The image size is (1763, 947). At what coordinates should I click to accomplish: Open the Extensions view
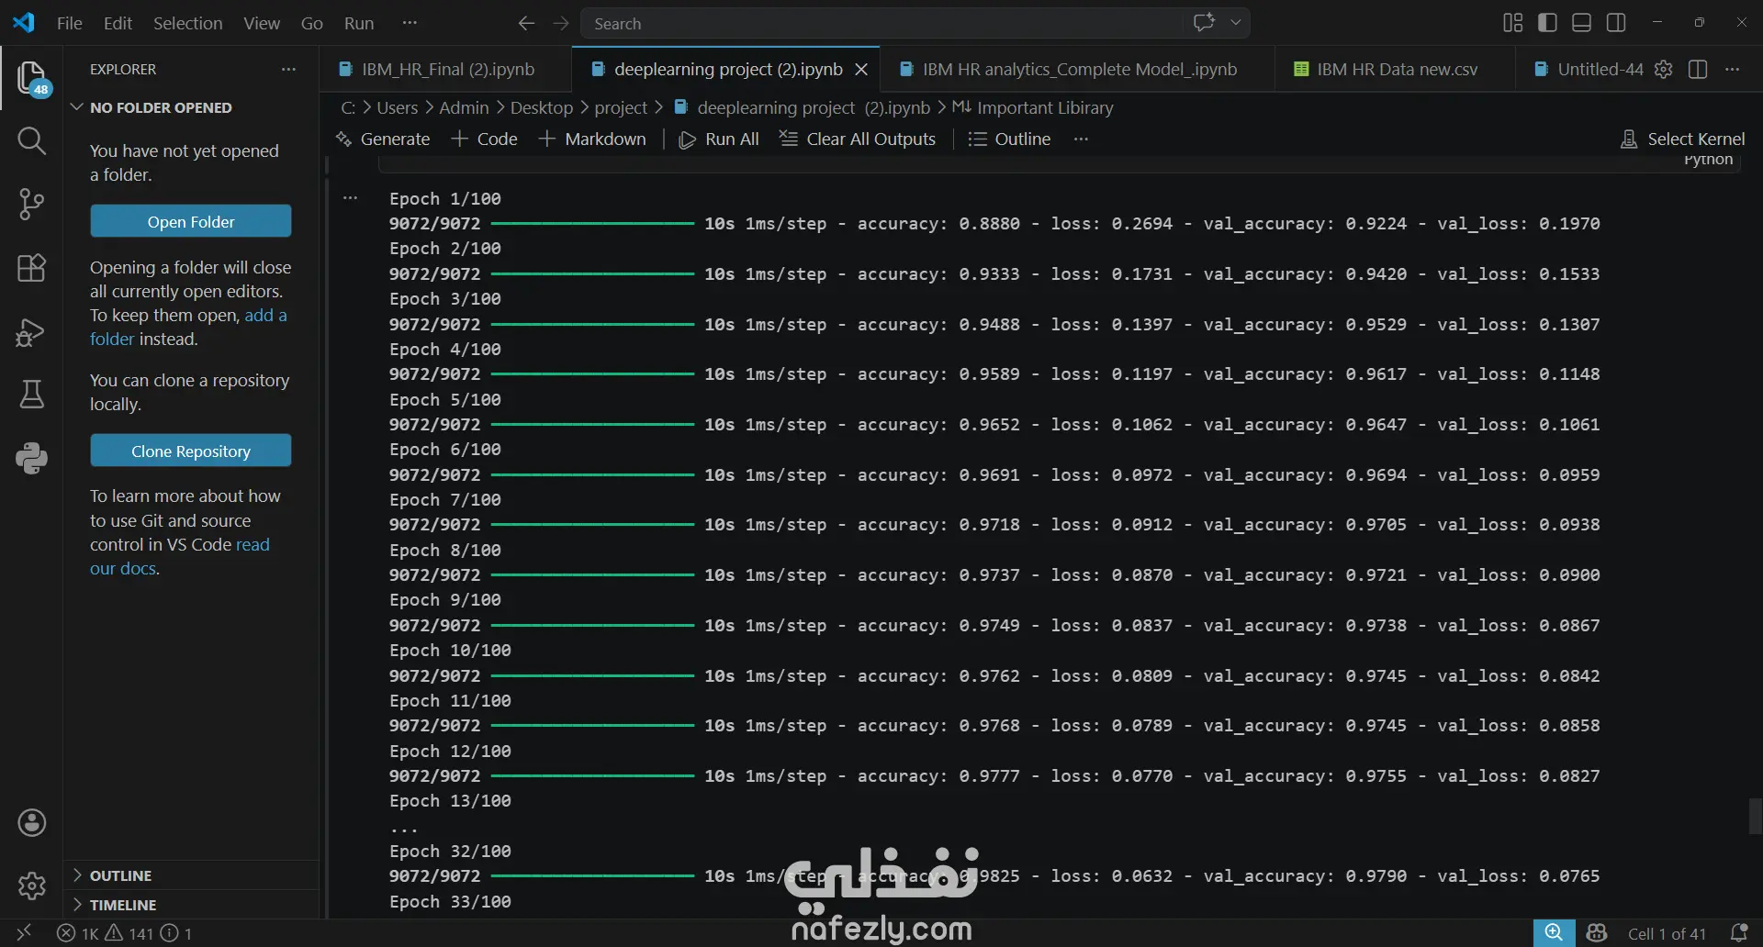pos(31,267)
